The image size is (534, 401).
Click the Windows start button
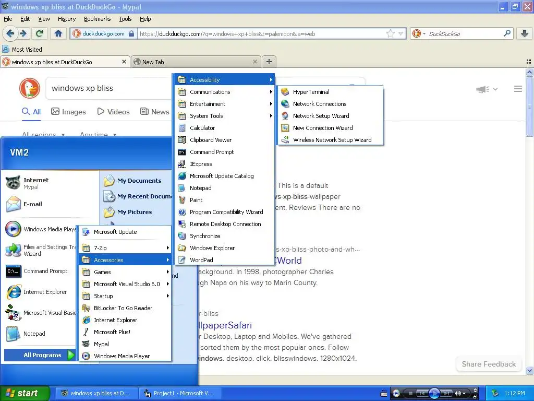click(x=25, y=393)
